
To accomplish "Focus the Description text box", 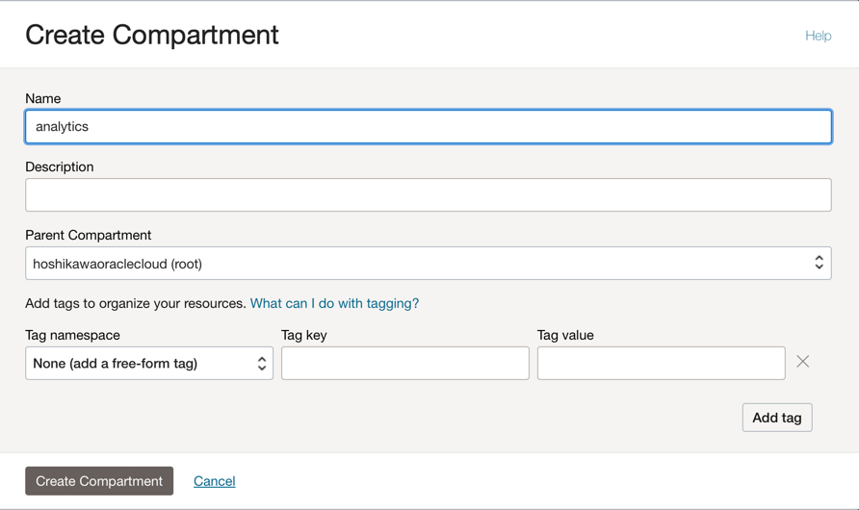I will 428,195.
